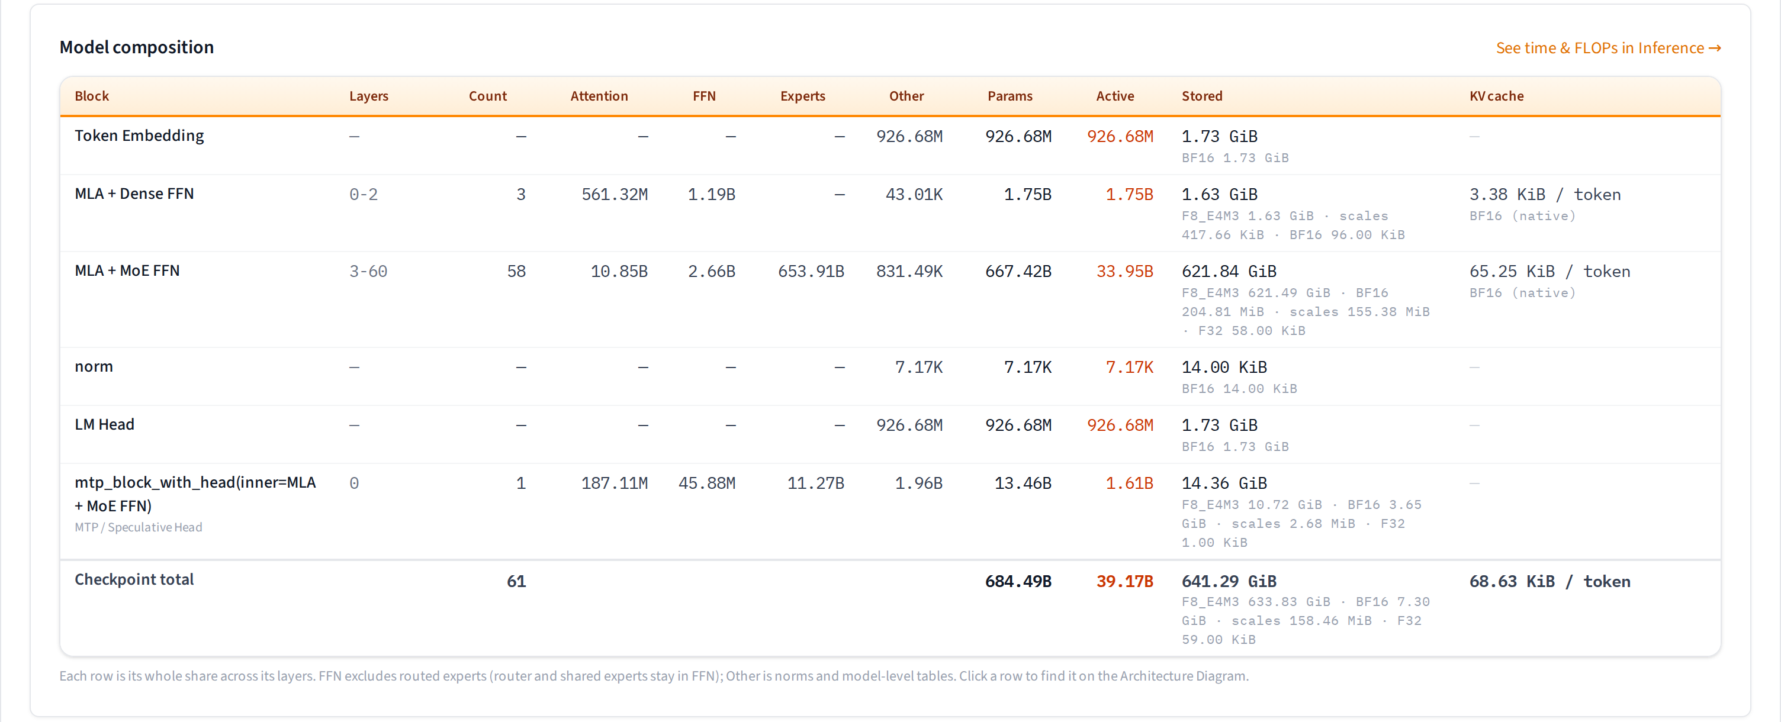The height and width of the screenshot is (722, 1781).
Task: Click the 10.85B attention value
Action: pyautogui.click(x=619, y=271)
